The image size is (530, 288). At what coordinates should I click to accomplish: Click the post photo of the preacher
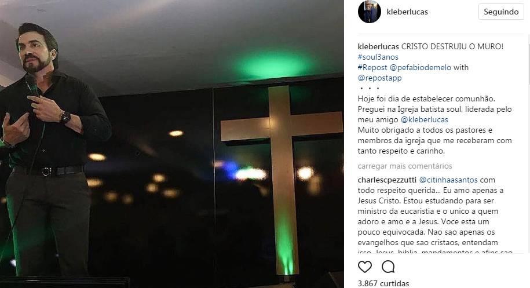pyautogui.click(x=171, y=144)
